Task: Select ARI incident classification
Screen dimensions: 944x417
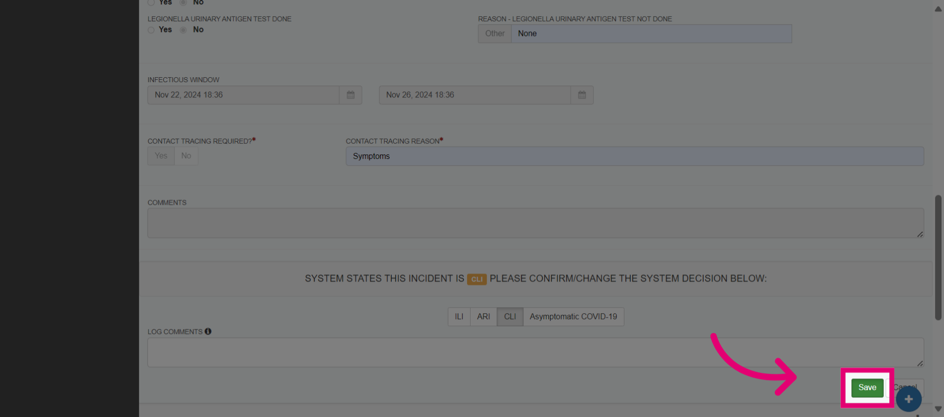Action: (x=483, y=317)
